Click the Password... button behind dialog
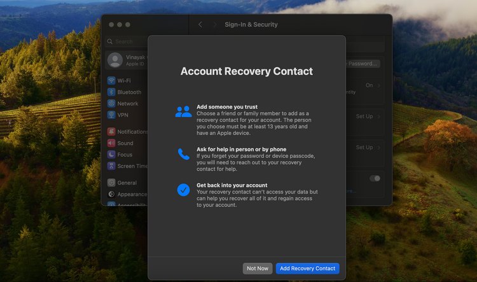 click(363, 64)
